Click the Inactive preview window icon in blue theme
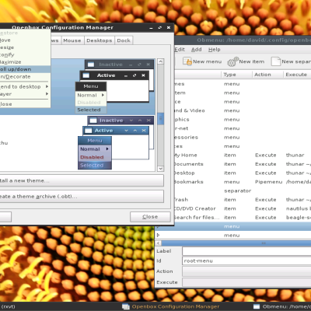The height and width of the screenshot is (311, 311). click(x=93, y=121)
